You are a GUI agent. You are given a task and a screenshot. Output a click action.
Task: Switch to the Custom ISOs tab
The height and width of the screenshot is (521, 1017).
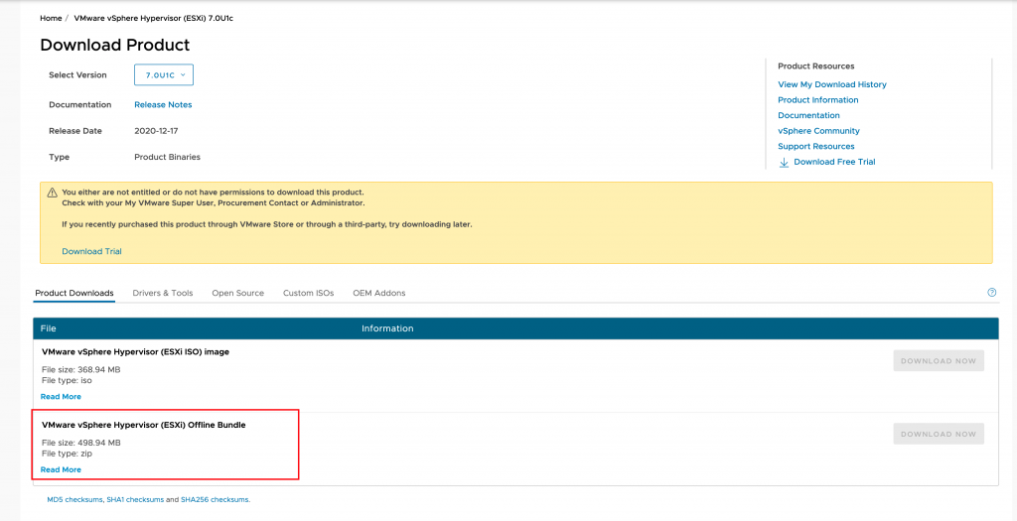click(x=308, y=293)
